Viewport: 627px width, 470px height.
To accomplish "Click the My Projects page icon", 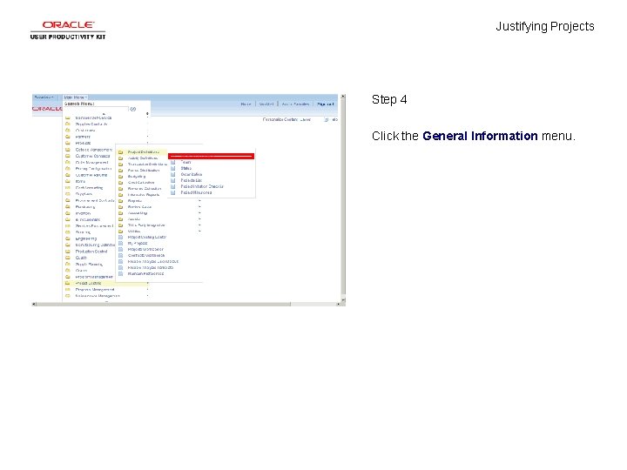I will (121, 243).
